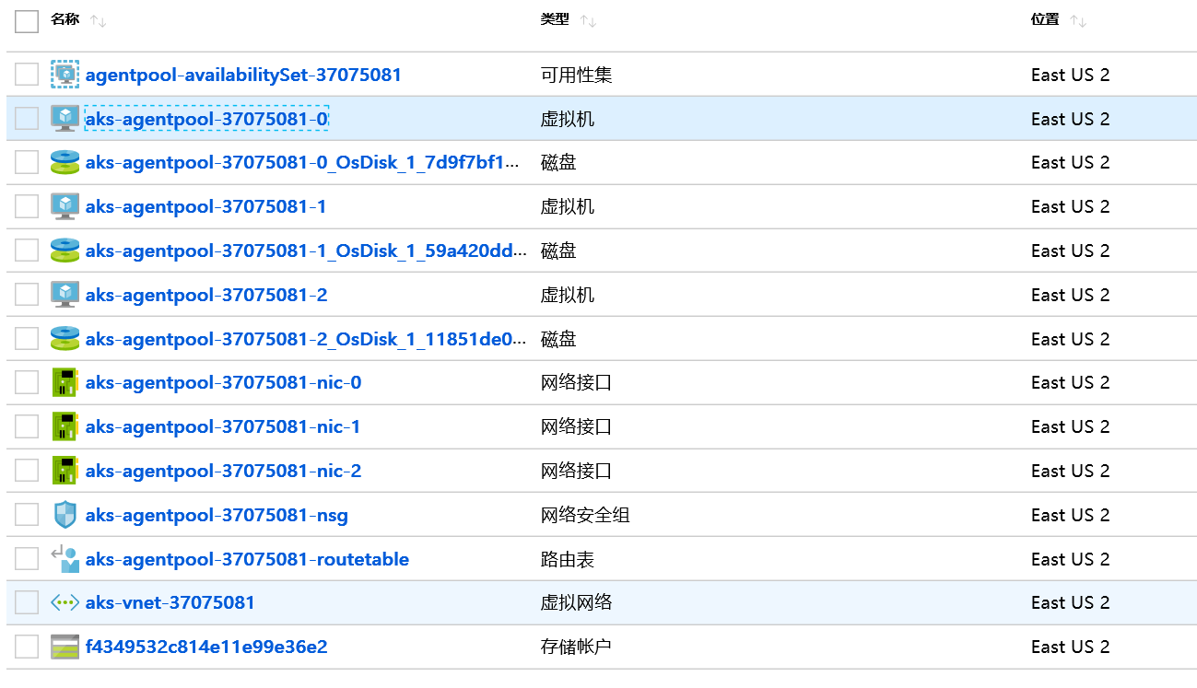Image resolution: width=1197 pixels, height=688 pixels.
Task: Open the aks-agentpool-37075081-1 virtual machine link
Action: (205, 207)
